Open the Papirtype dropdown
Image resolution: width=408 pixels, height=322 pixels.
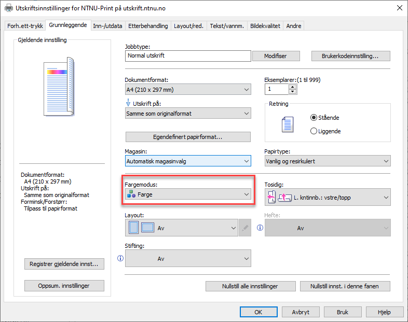327,161
